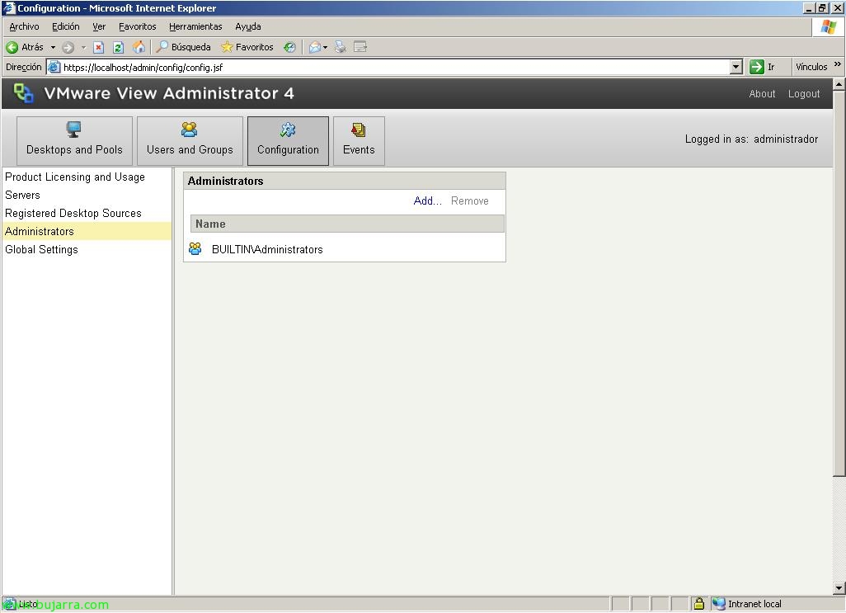The width and height of the screenshot is (846, 613).
Task: Click the BUILTIN\Administrators group icon
Action: (x=195, y=249)
